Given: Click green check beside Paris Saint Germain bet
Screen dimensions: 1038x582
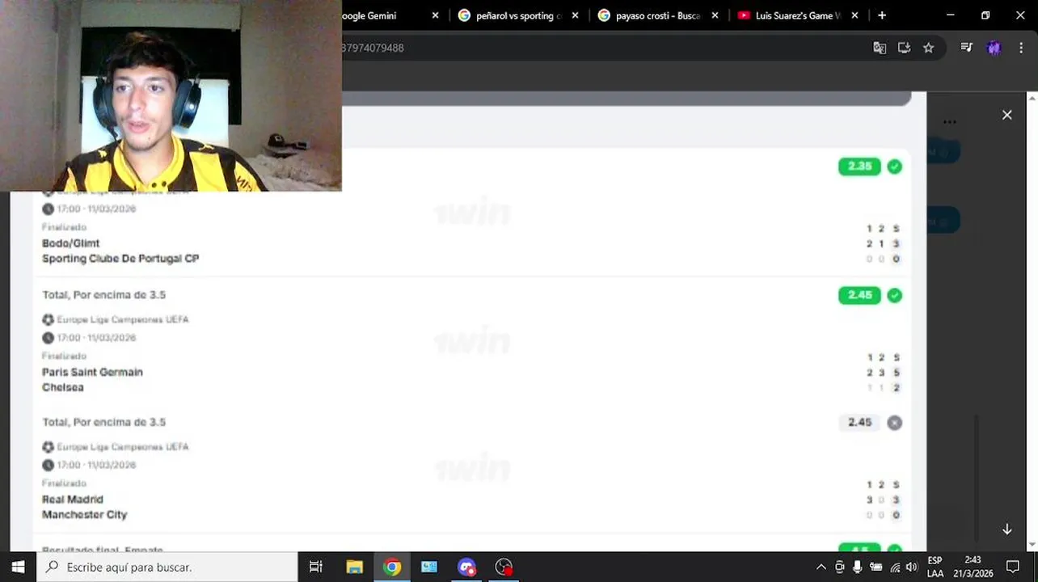Looking at the screenshot, I should (894, 295).
